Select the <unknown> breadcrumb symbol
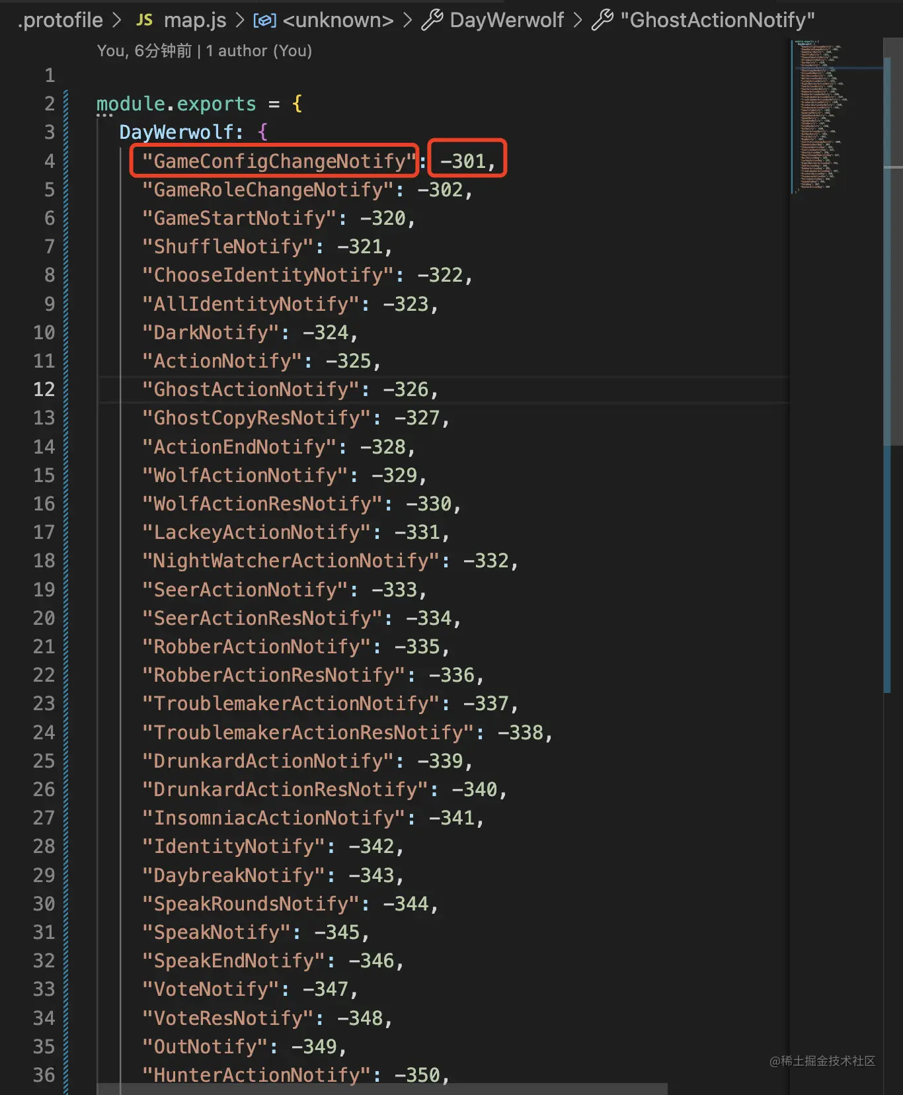Image resolution: width=903 pixels, height=1095 pixels. (x=338, y=20)
